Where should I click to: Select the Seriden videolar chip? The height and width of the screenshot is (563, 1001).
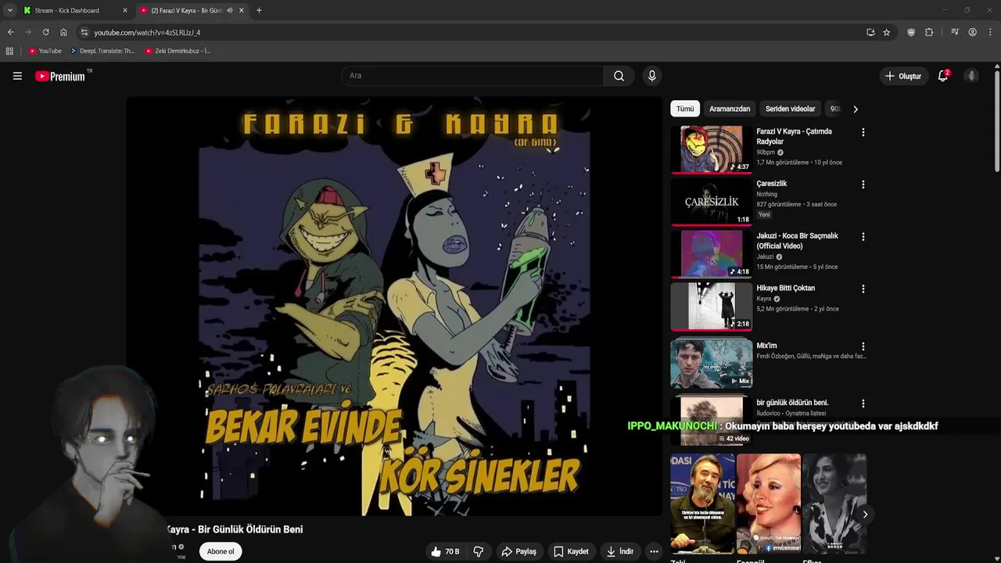coord(790,109)
